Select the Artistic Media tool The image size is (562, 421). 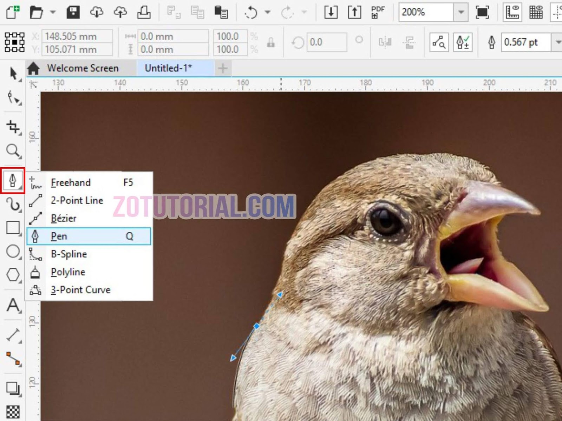tap(13, 204)
